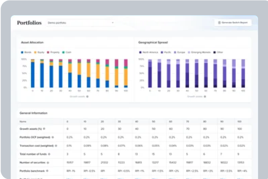Click the Portfolios page title
This screenshot has width=268, height=179.
click(29, 23)
